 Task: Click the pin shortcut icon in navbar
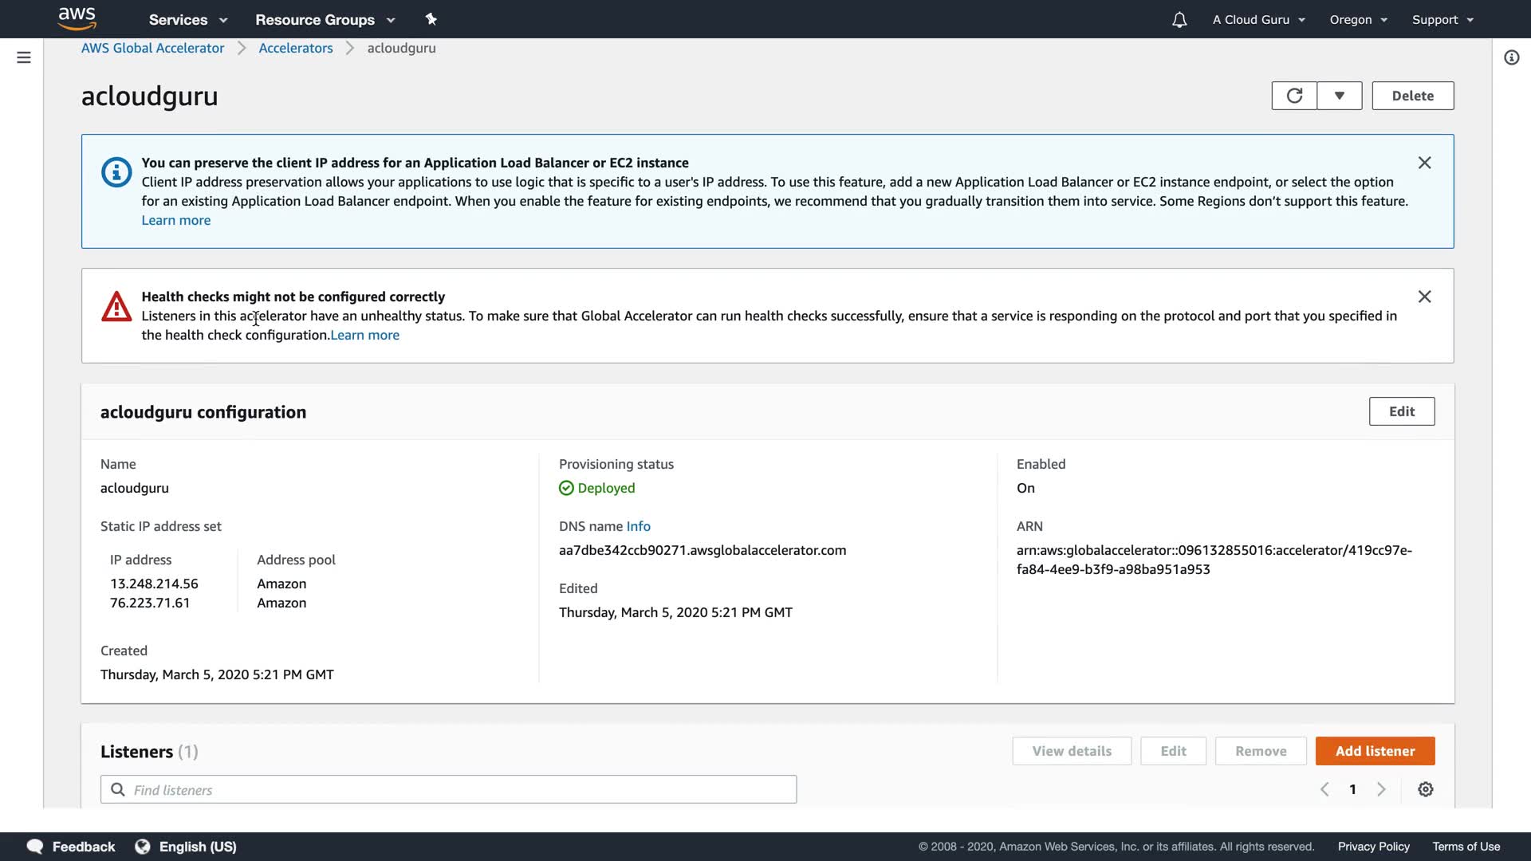[x=431, y=19]
